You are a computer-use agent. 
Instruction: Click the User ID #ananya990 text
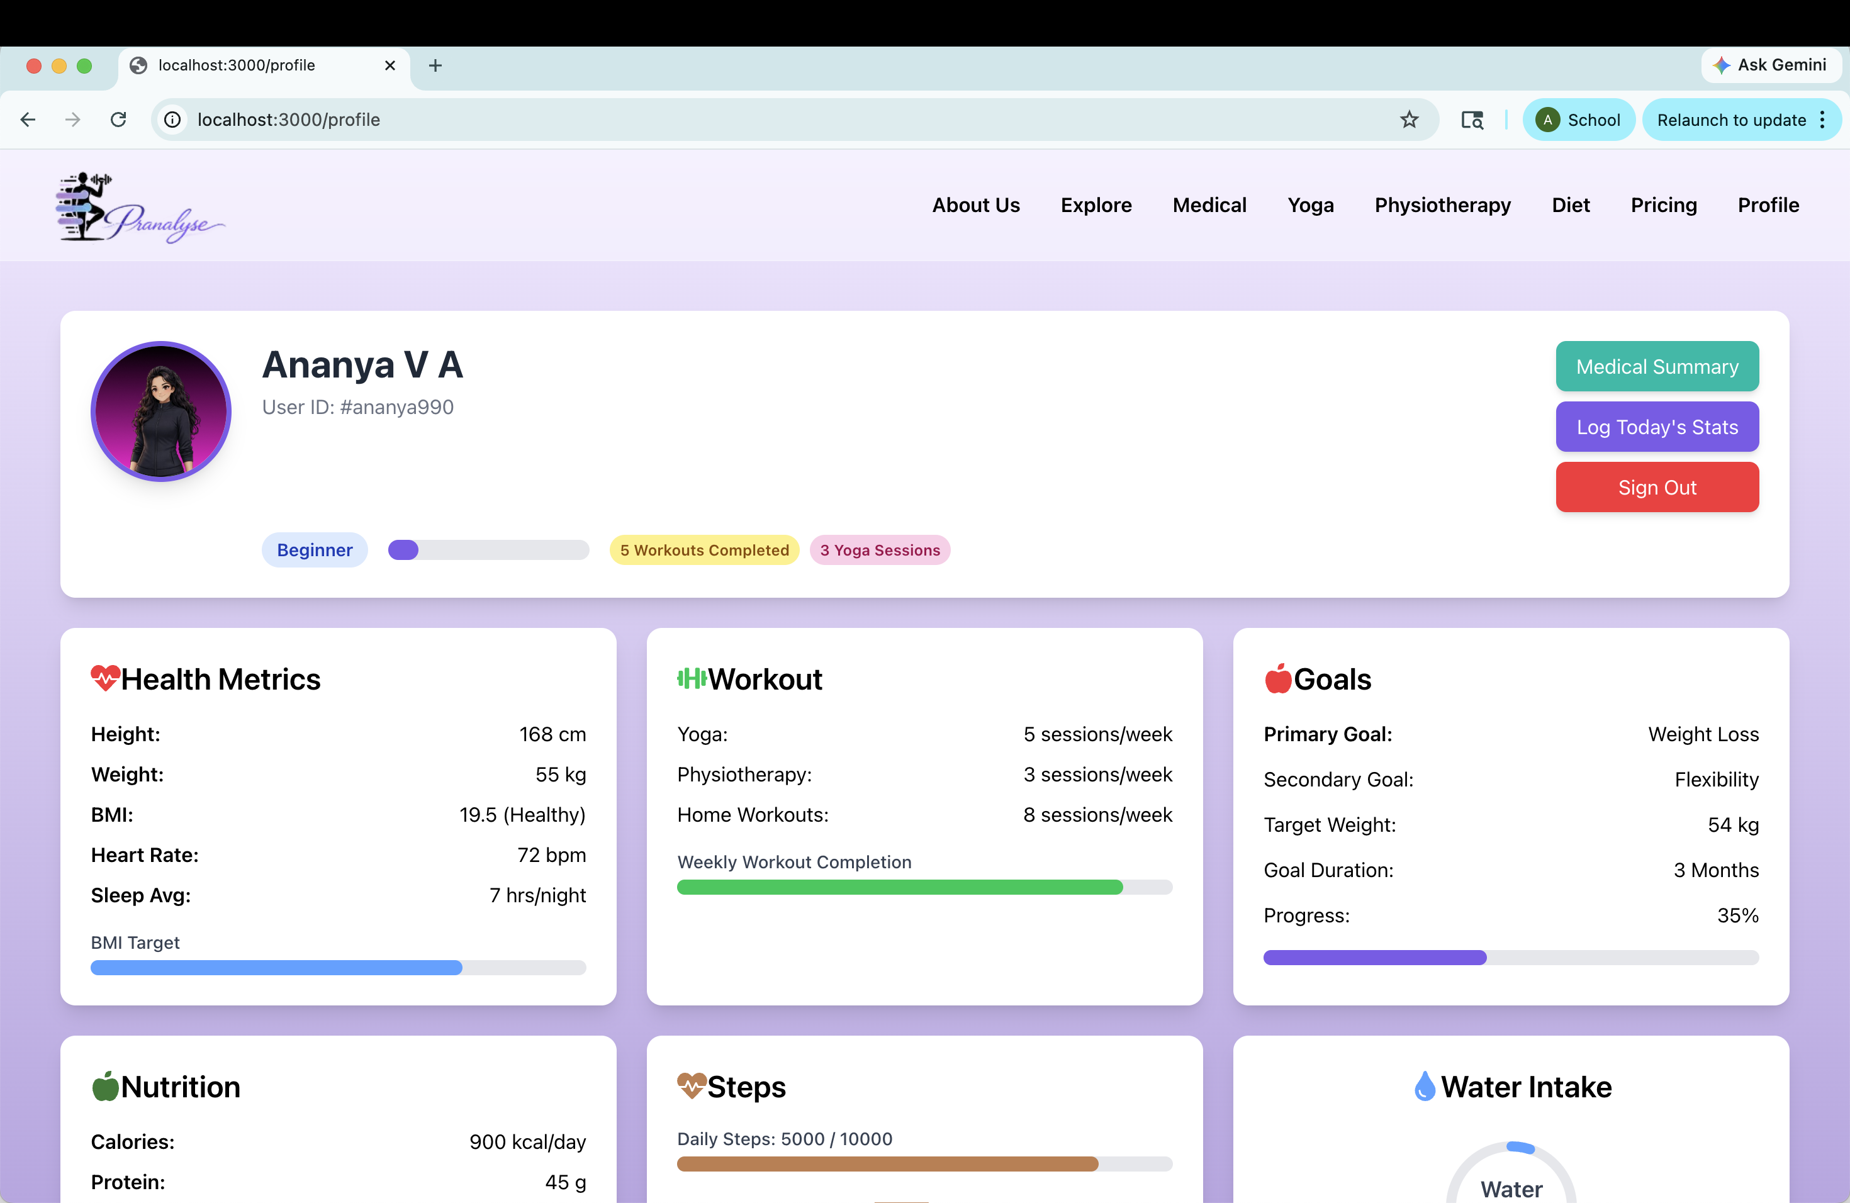click(357, 407)
